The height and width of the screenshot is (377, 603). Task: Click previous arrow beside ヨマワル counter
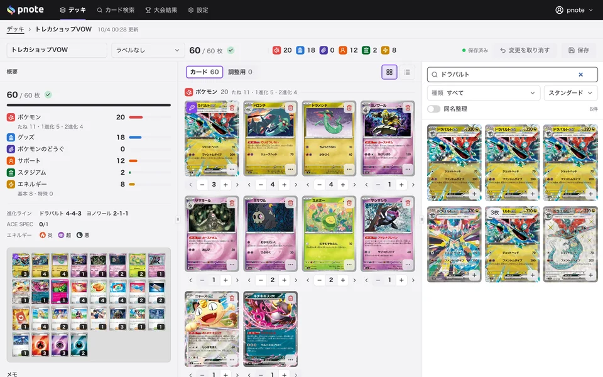click(x=249, y=280)
